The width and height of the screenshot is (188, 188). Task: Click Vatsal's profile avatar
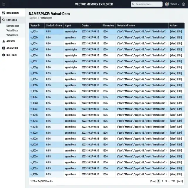[167, 4]
